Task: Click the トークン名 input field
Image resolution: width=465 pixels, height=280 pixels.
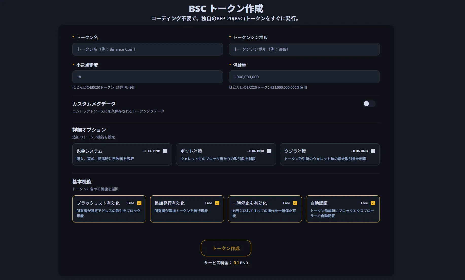Action: pos(147,49)
